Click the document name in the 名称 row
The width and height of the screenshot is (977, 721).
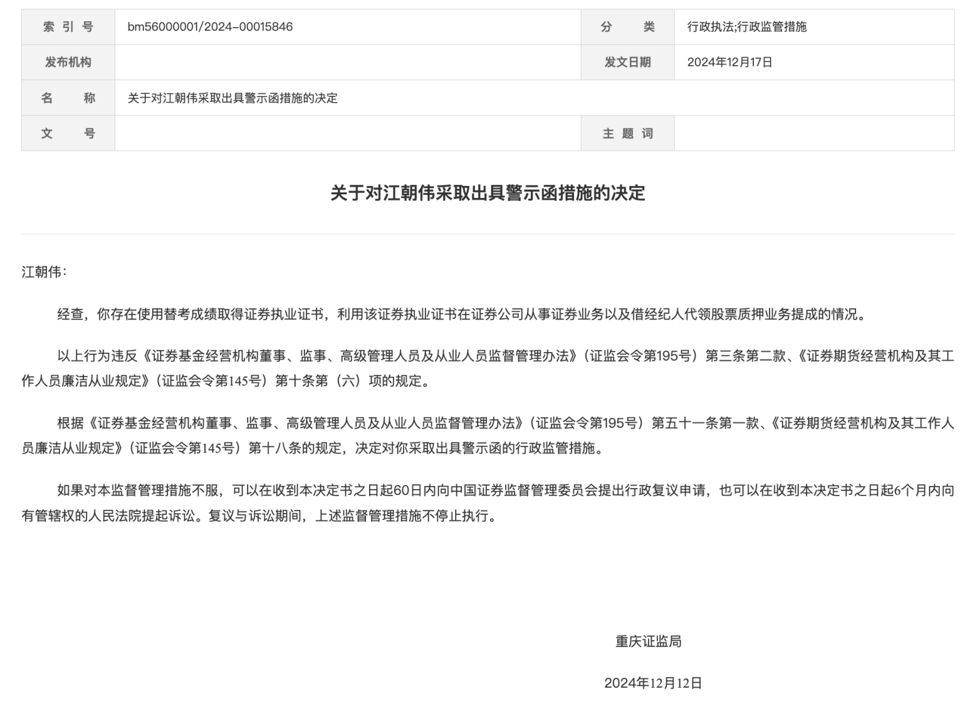click(x=232, y=98)
